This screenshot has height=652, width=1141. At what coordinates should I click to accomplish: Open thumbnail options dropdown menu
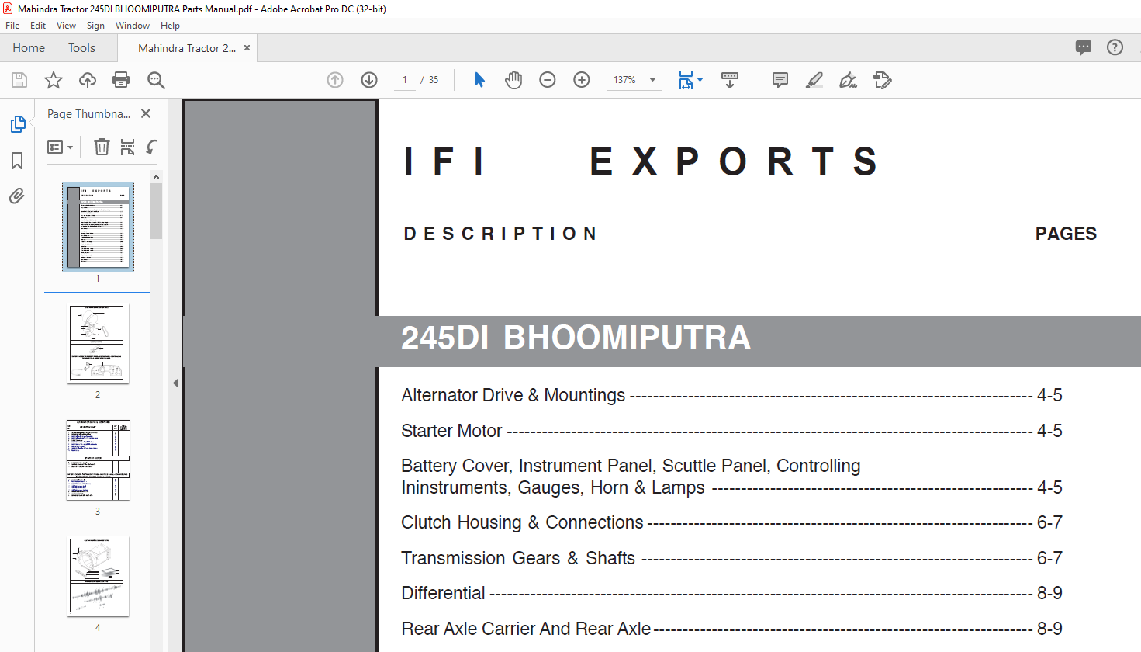point(61,147)
